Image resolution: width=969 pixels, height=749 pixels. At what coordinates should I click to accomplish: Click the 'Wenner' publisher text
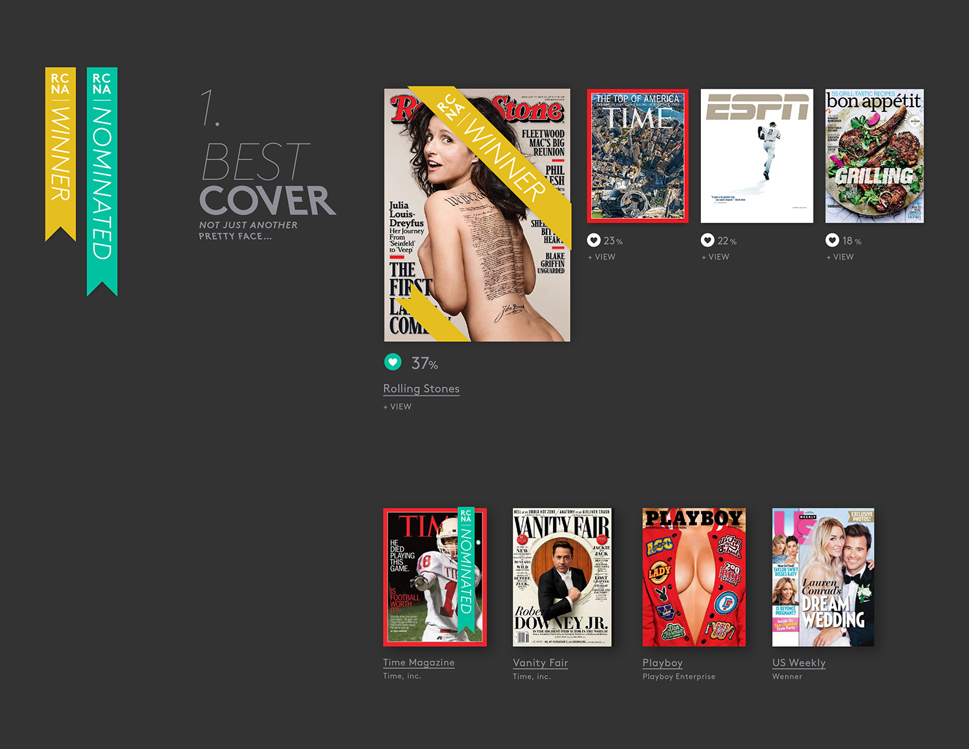pyautogui.click(x=787, y=677)
